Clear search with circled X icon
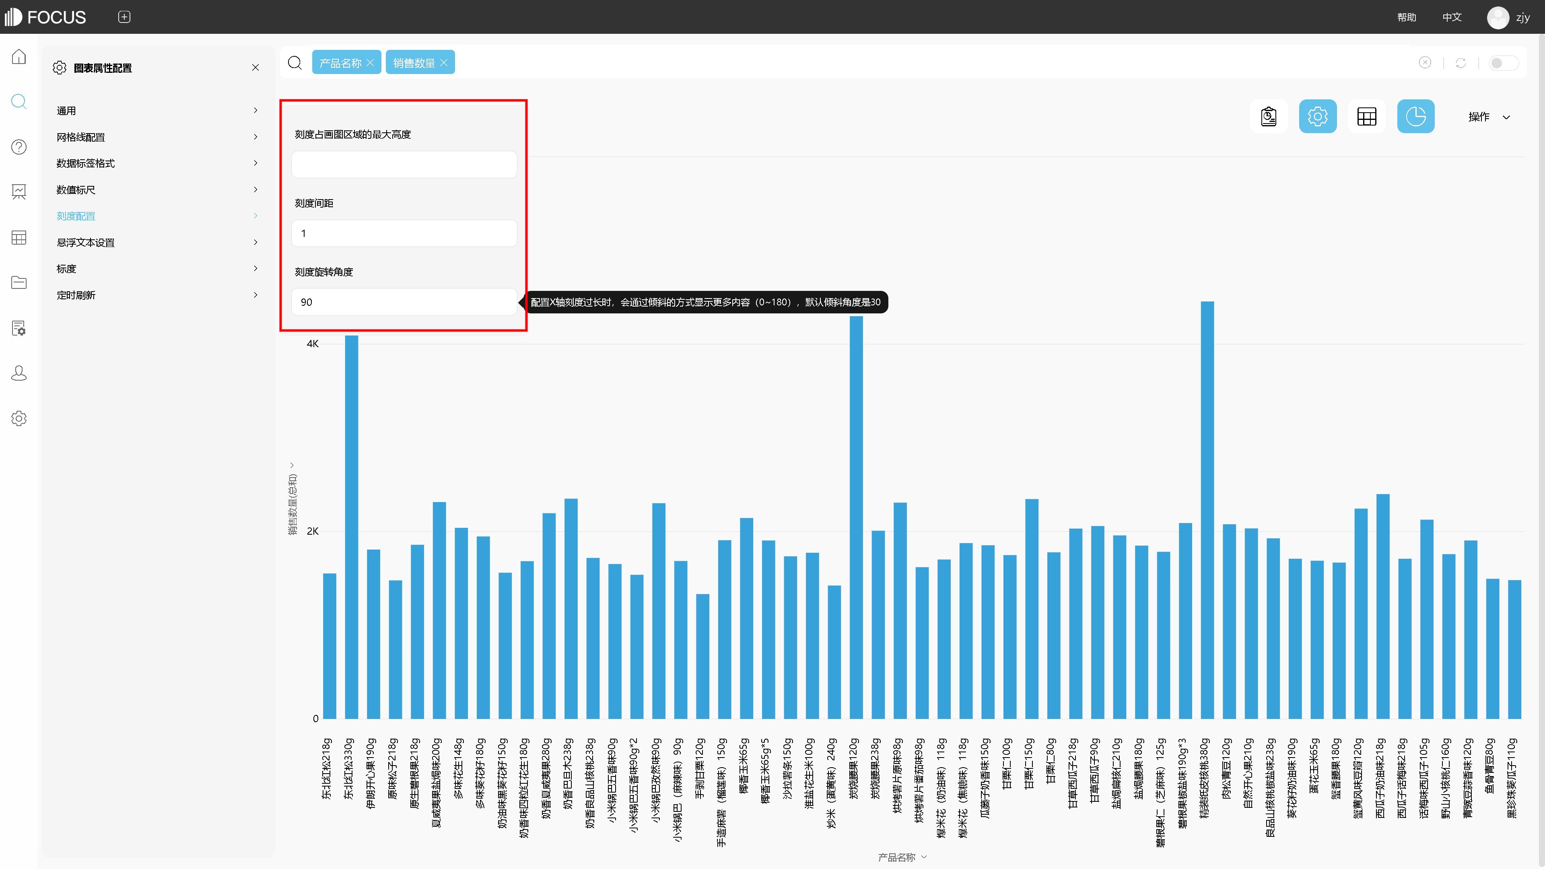 [1424, 63]
